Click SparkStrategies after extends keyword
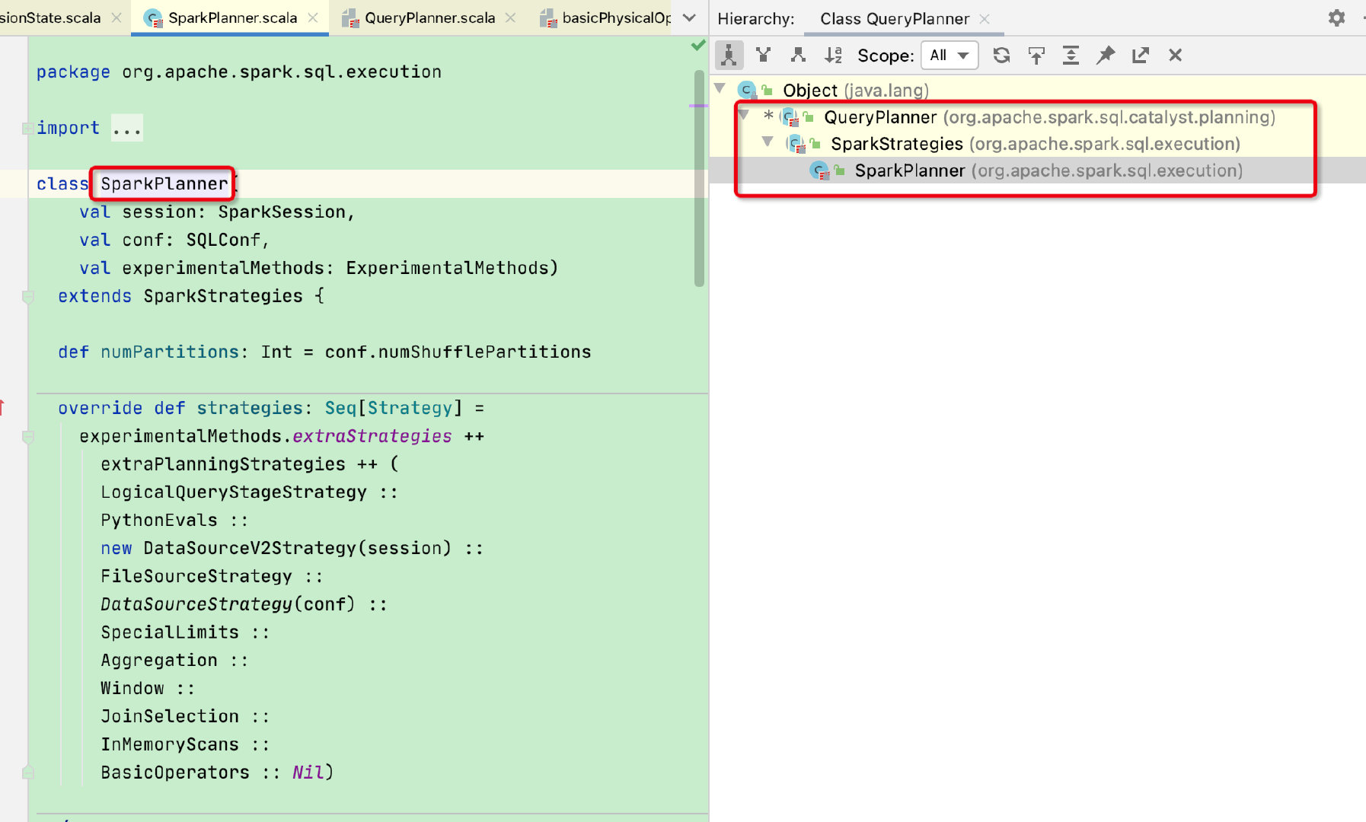Image resolution: width=1366 pixels, height=822 pixels. point(223,296)
